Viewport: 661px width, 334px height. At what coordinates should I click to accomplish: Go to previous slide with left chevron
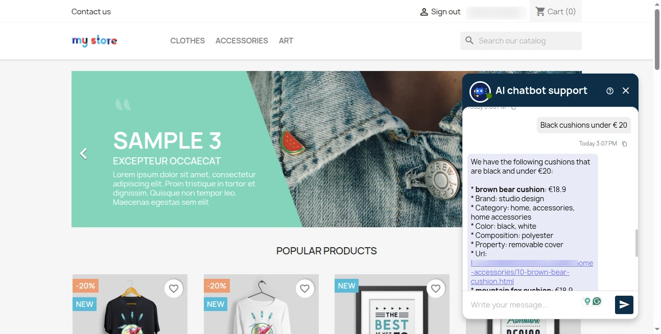(84, 153)
